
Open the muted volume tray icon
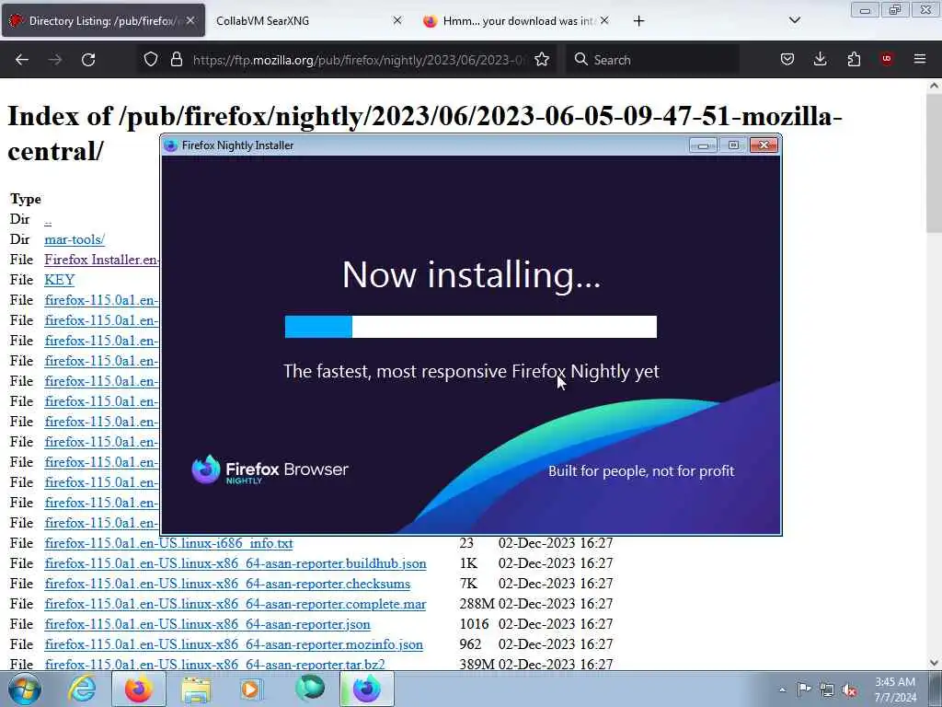[849, 690]
